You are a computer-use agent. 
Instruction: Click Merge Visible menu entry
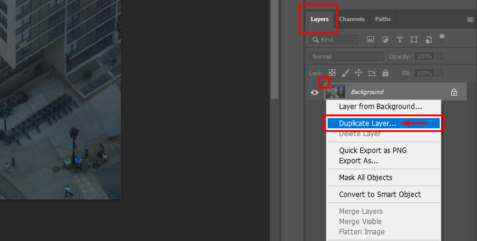coord(383,222)
